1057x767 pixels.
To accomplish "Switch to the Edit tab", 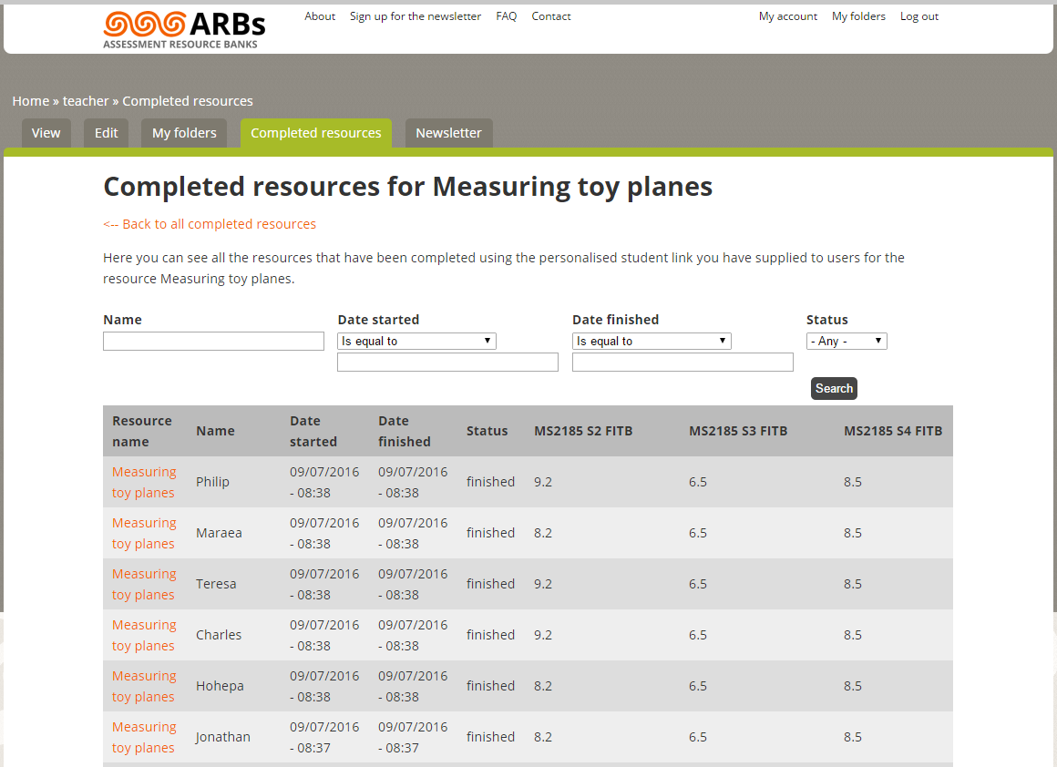I will (106, 133).
